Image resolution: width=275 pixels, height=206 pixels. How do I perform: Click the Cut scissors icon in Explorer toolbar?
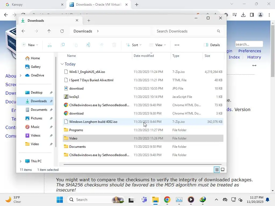pos(50,45)
